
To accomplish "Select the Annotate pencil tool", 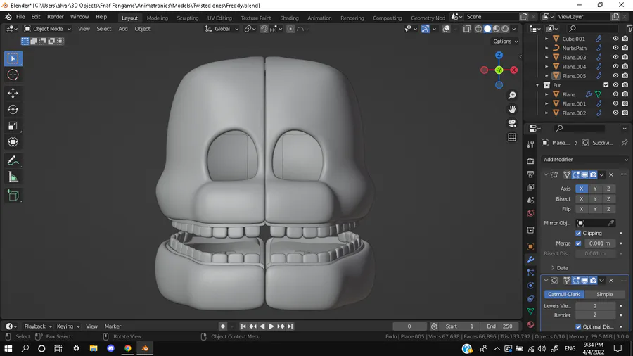I will [13, 161].
